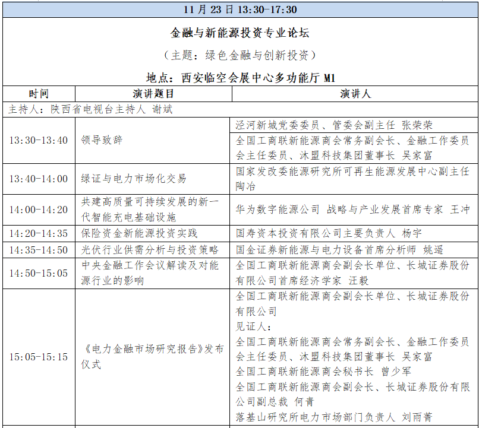The width and height of the screenshot is (479, 428).
Task: Click the '时间' column header
Action: (x=39, y=94)
